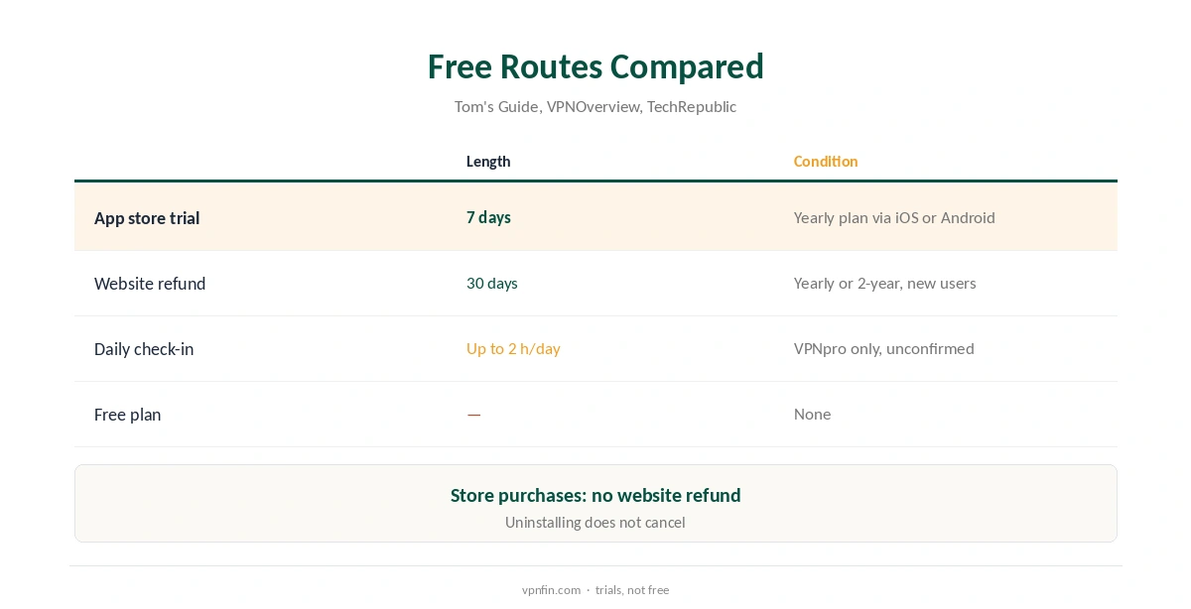Select the 'Daily check-in' row label
This screenshot has width=1191, height=609.
pos(144,349)
